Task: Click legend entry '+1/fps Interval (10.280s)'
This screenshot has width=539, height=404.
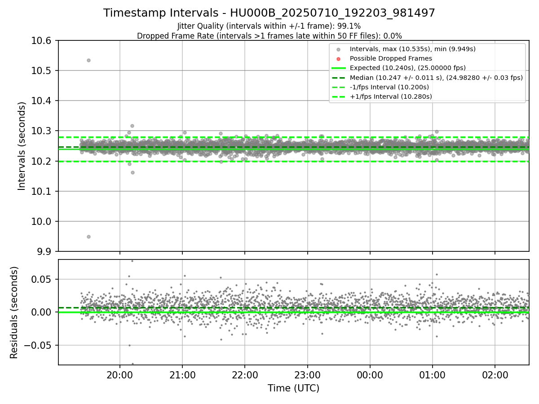Action: tap(390, 97)
